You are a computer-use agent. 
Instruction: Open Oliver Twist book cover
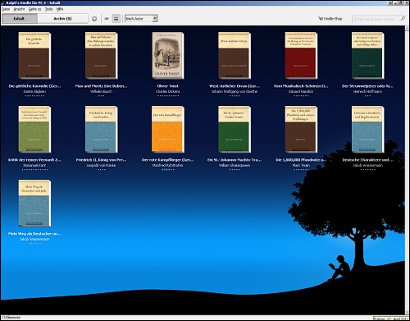168,56
